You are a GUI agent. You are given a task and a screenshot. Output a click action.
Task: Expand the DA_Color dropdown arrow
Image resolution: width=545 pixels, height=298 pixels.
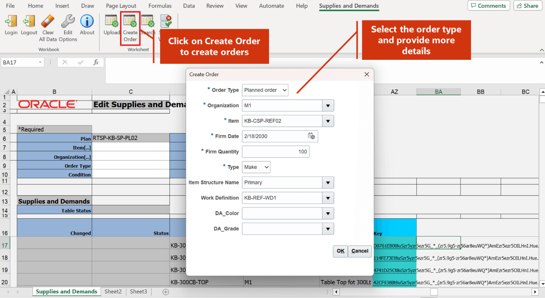coord(328,213)
